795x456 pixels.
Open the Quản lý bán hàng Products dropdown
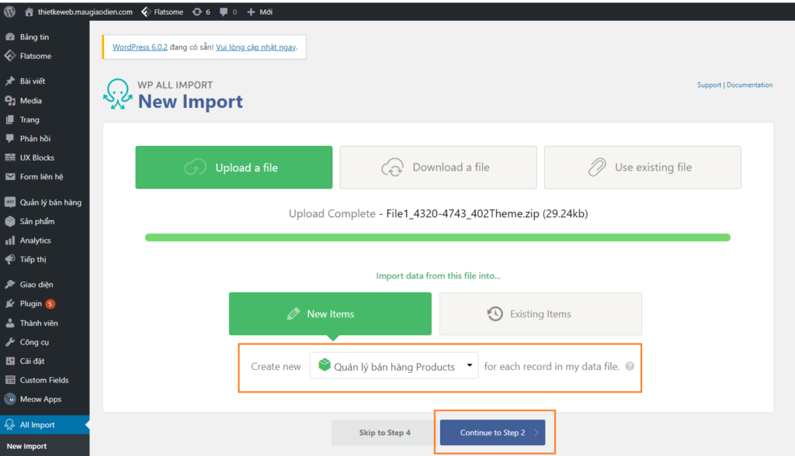click(394, 365)
